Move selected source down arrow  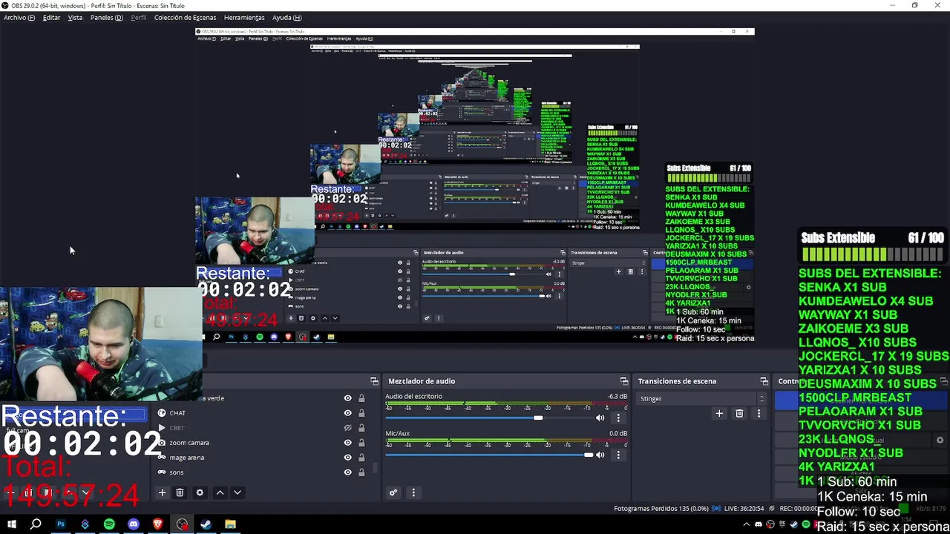coord(237,492)
